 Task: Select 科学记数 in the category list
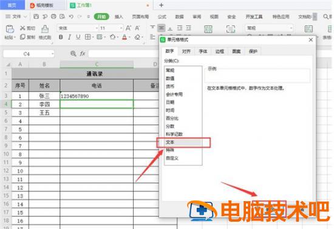[183, 134]
